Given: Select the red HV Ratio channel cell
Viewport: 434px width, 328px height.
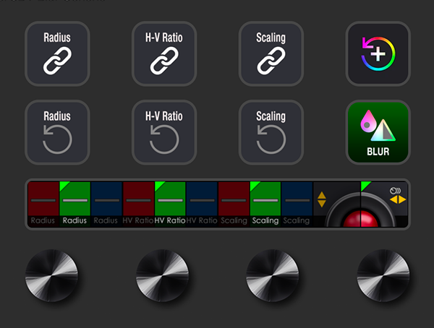Looking at the screenshot, I should [x=138, y=204].
